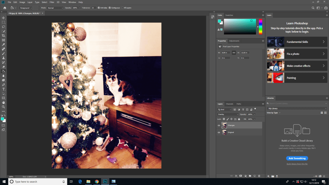Click the rainbow hue slider strip
This screenshot has height=185, width=329.
[260, 27]
